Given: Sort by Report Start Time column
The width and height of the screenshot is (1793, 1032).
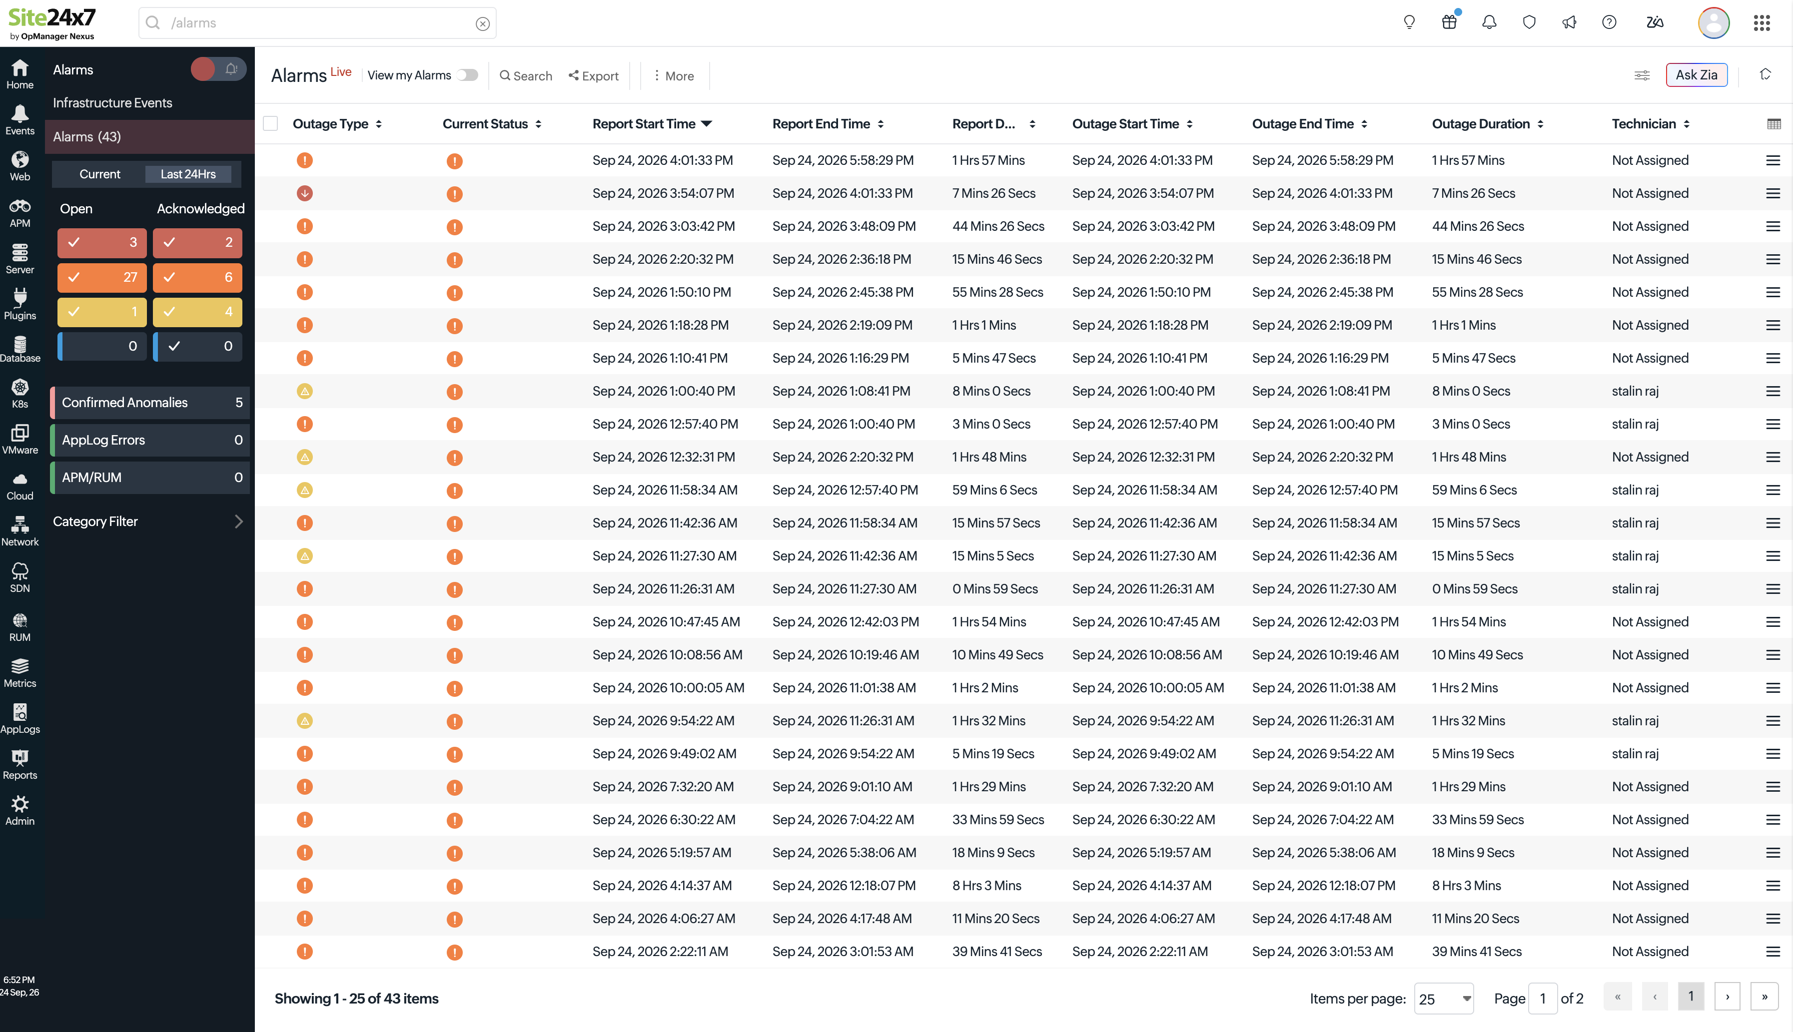Looking at the screenshot, I should (652, 124).
